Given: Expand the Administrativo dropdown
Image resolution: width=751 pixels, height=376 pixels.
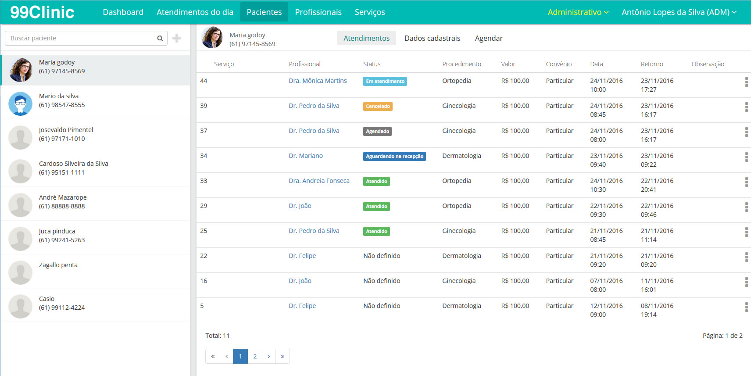Looking at the screenshot, I should [x=578, y=12].
